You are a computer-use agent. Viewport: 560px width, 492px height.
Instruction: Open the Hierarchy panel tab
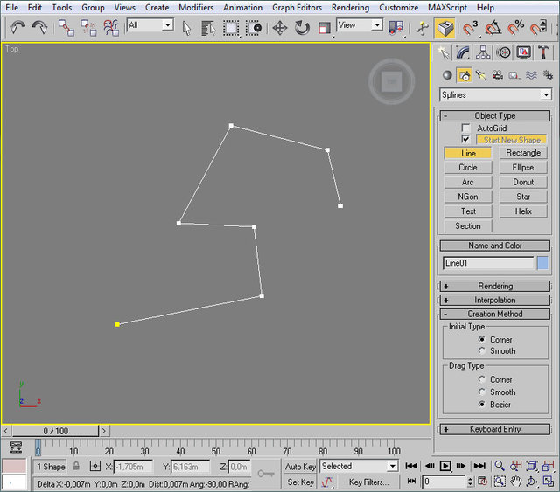click(x=482, y=52)
